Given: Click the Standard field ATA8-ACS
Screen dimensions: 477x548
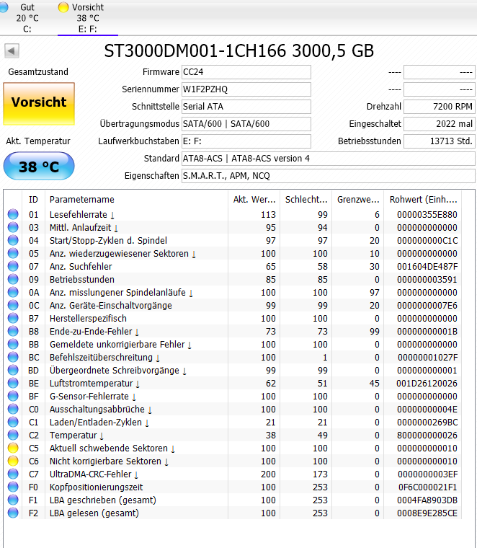Looking at the screenshot, I should [x=329, y=159].
